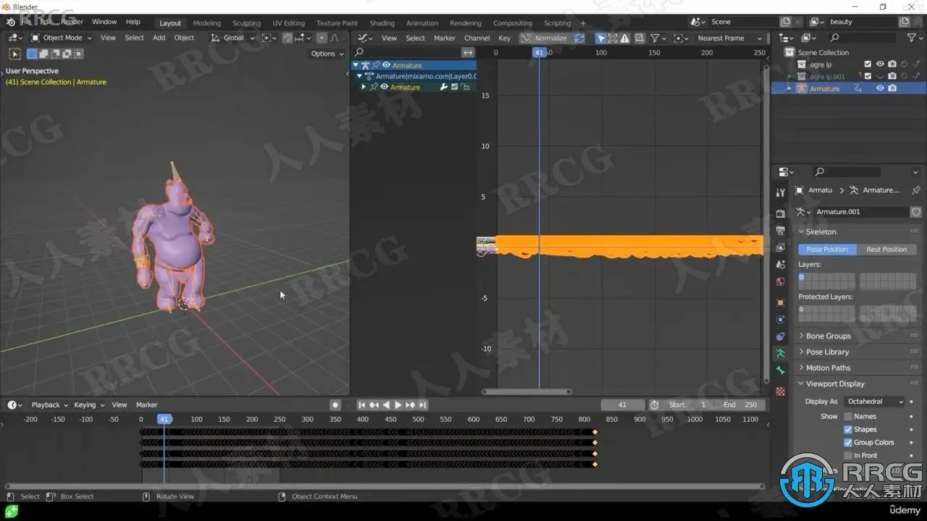Click the Create Ghost Curves icon in graph header

(639, 38)
